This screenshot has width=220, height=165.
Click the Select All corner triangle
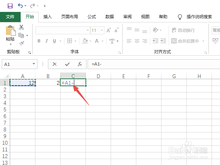point(7,76)
